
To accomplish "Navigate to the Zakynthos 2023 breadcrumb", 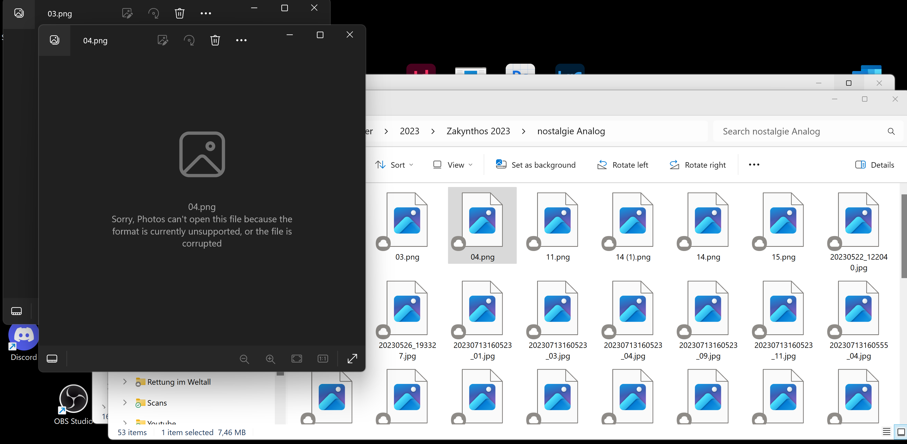I will (478, 131).
